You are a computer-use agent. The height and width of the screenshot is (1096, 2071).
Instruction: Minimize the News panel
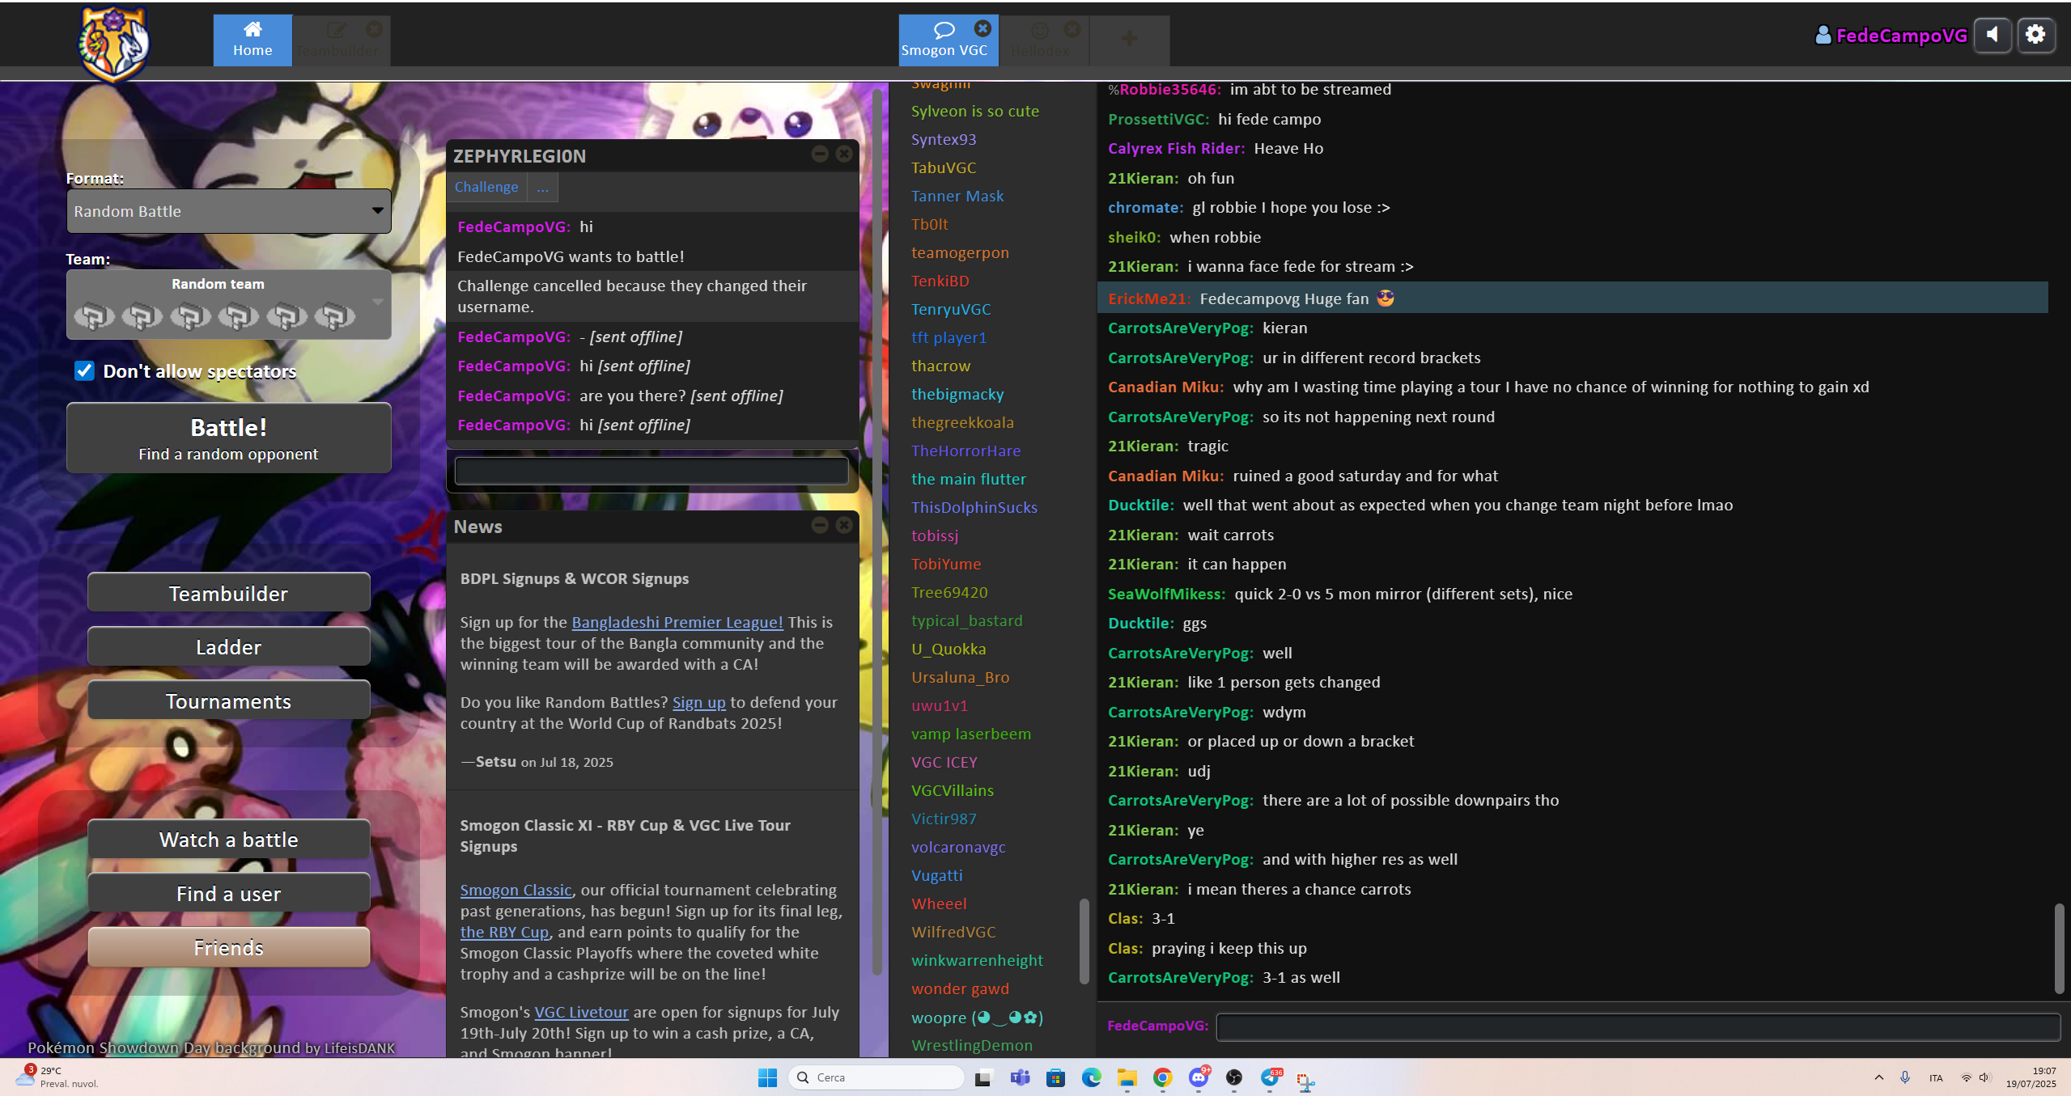point(820,525)
